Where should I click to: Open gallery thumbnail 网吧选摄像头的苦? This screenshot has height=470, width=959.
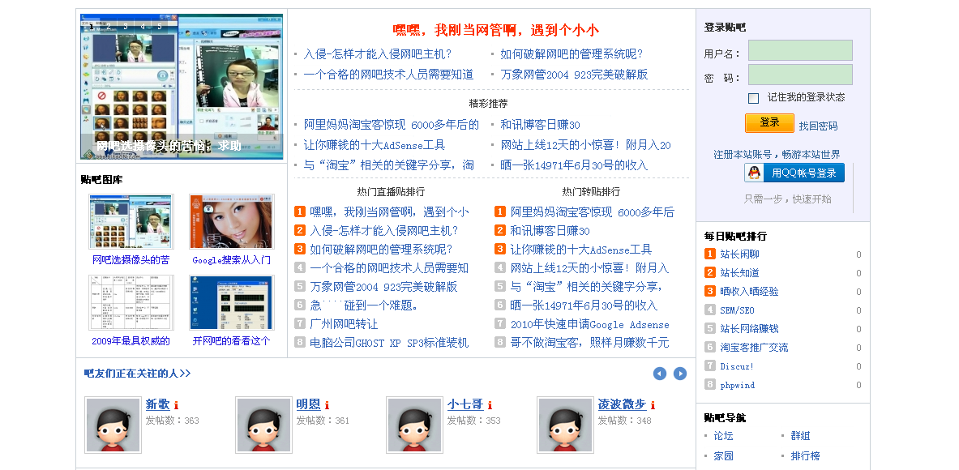[131, 221]
